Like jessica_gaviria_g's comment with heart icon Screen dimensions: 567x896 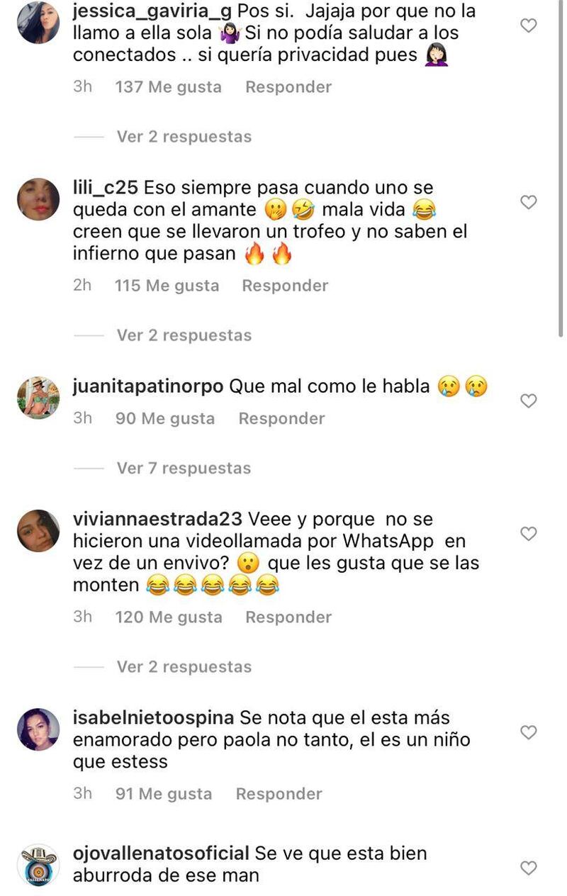[529, 26]
